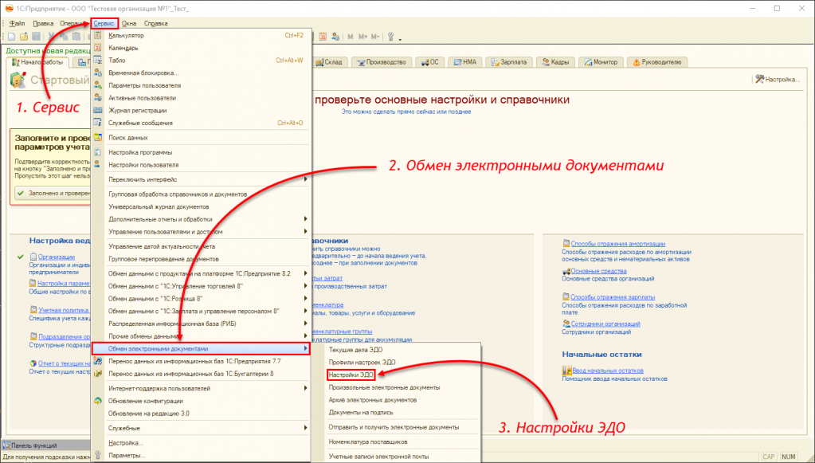
Task: Click the M- memory toolbar button
Action: (x=375, y=37)
